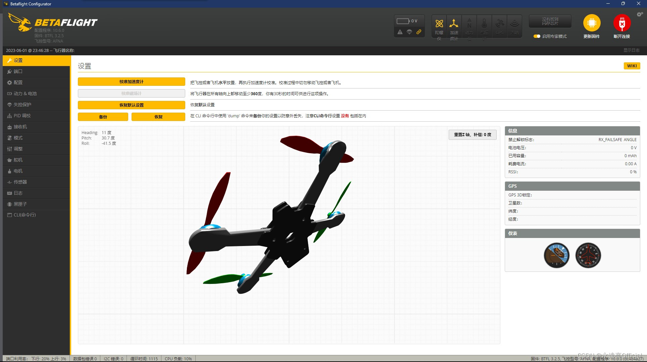Open the WIKI link button
Image resolution: width=647 pixels, height=362 pixels.
pyautogui.click(x=632, y=66)
